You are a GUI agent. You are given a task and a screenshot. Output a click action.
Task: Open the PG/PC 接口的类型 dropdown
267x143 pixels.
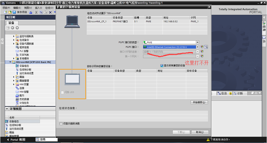197,42
